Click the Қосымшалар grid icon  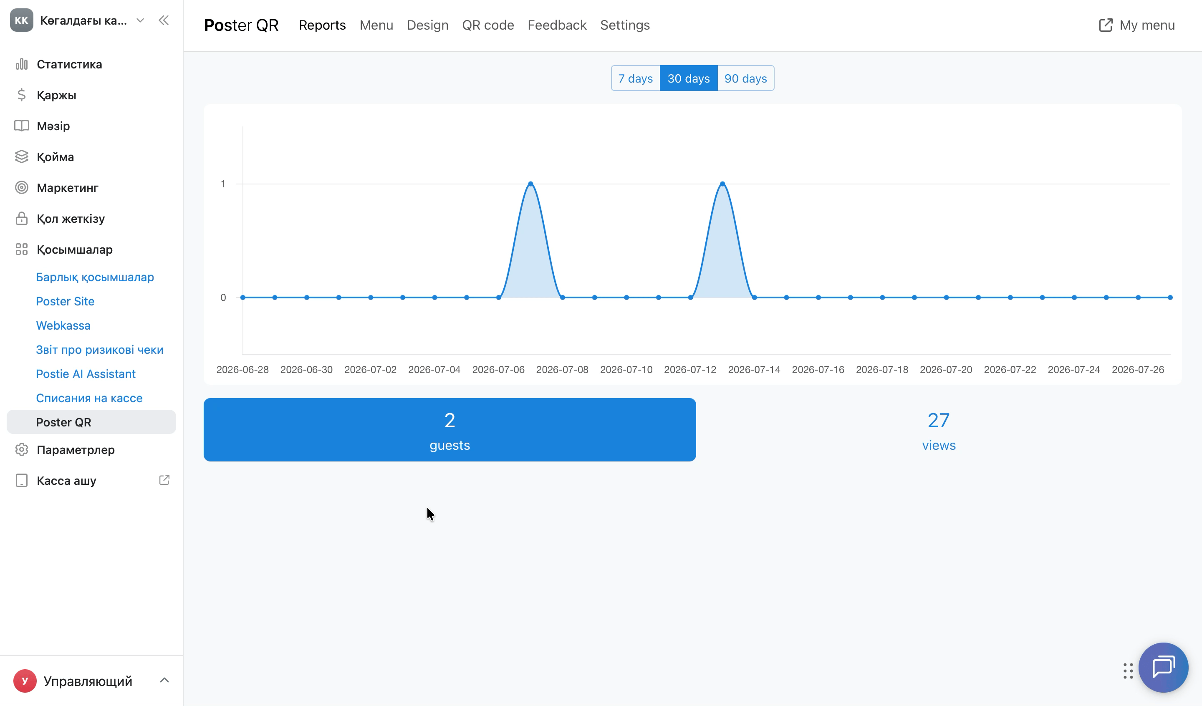21,249
